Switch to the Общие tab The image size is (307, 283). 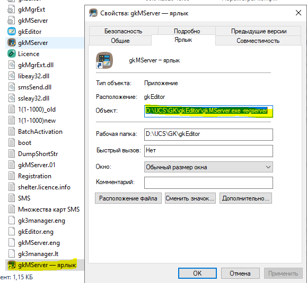pos(120,41)
